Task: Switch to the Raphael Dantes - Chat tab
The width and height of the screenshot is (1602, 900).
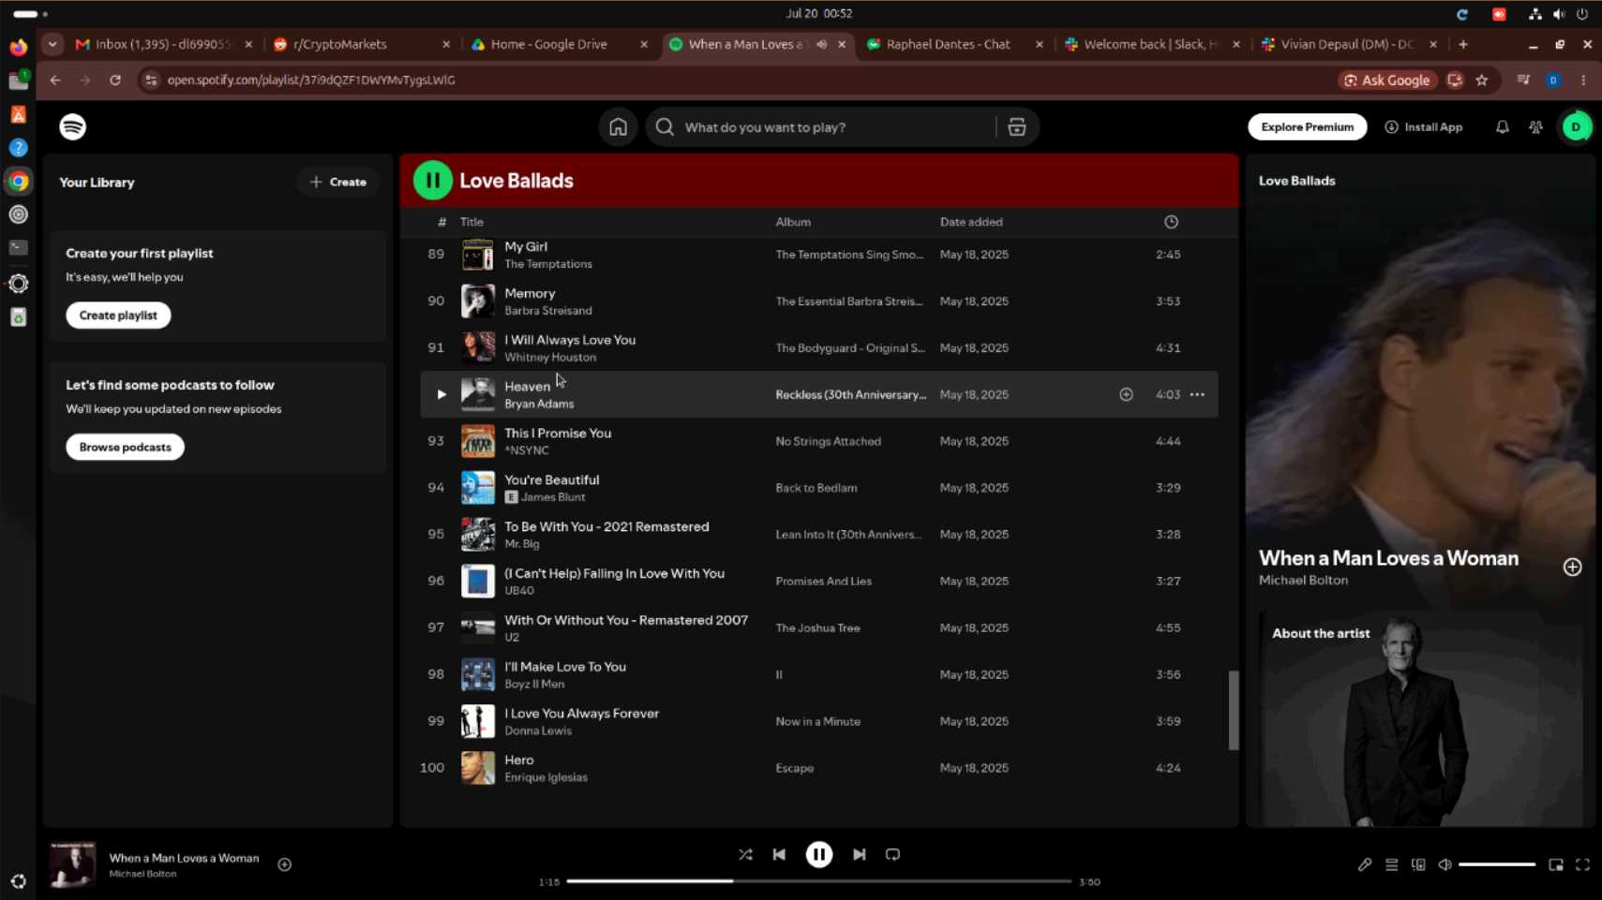Action: tap(954, 44)
